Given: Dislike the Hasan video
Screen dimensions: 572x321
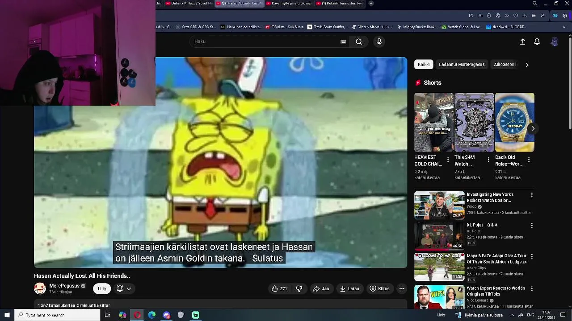Looking at the screenshot, I should pos(299,288).
